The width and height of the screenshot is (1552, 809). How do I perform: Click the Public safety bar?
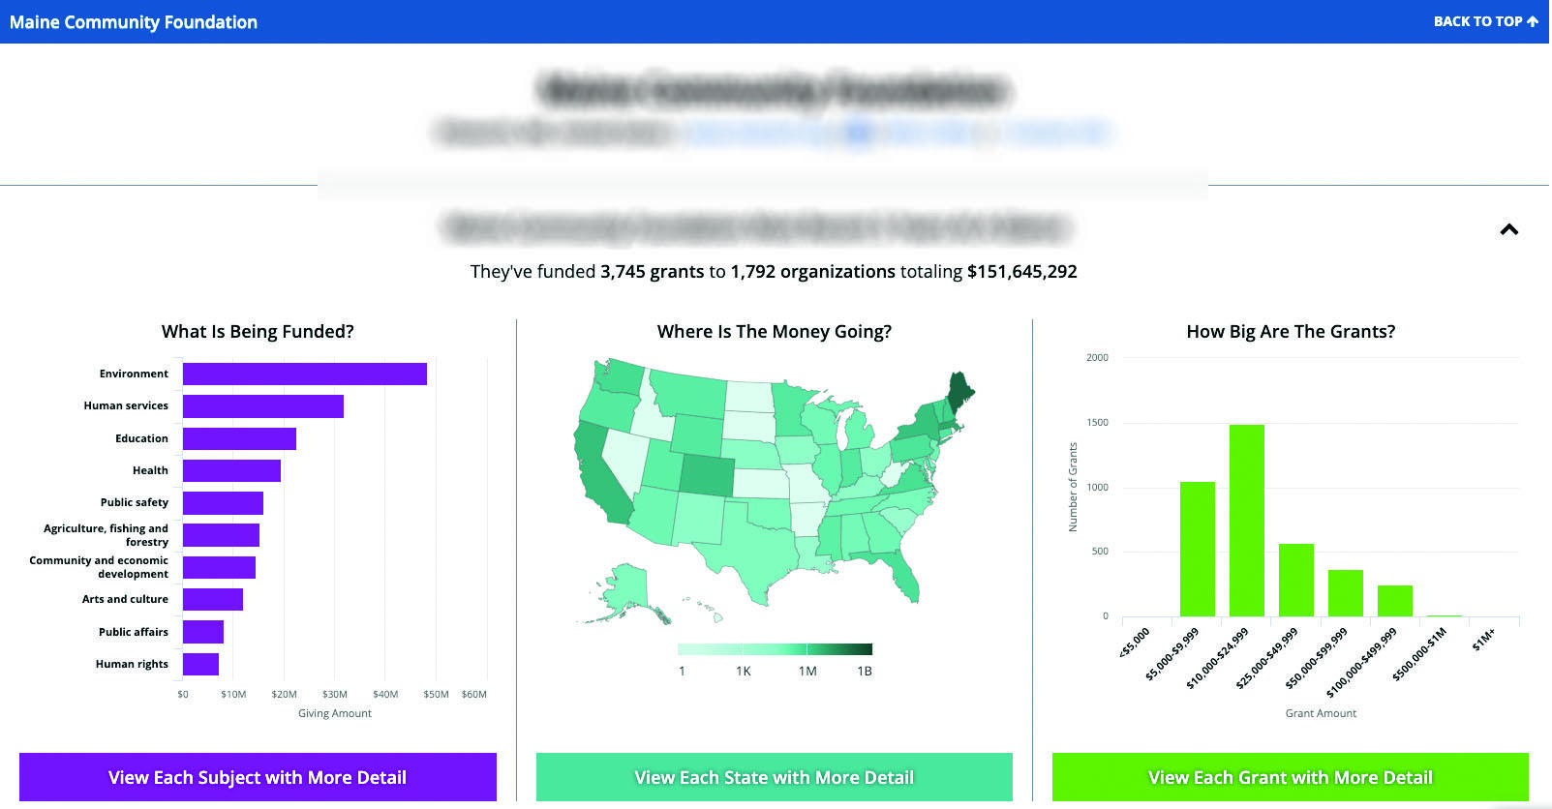point(223,503)
